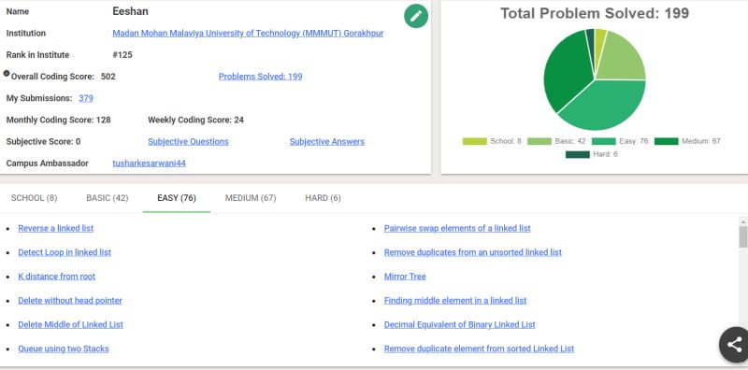Click the info icon beside Overall Coding Score
This screenshot has width=748, height=370.
tap(7, 74)
